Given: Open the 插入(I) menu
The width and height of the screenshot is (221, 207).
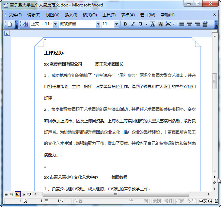Looking at the screenshot, I should (x=71, y=15).
